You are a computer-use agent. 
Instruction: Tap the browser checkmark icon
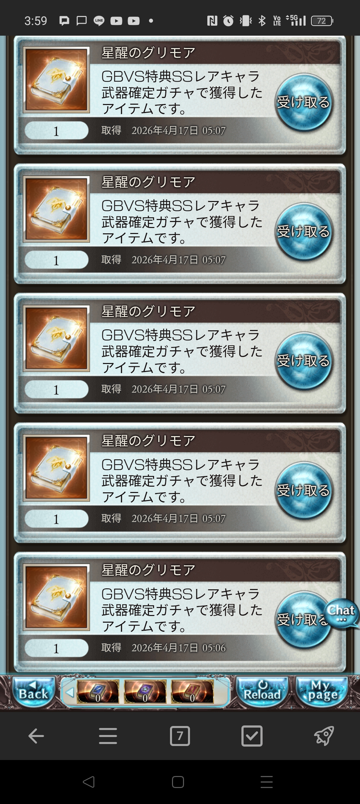252,736
